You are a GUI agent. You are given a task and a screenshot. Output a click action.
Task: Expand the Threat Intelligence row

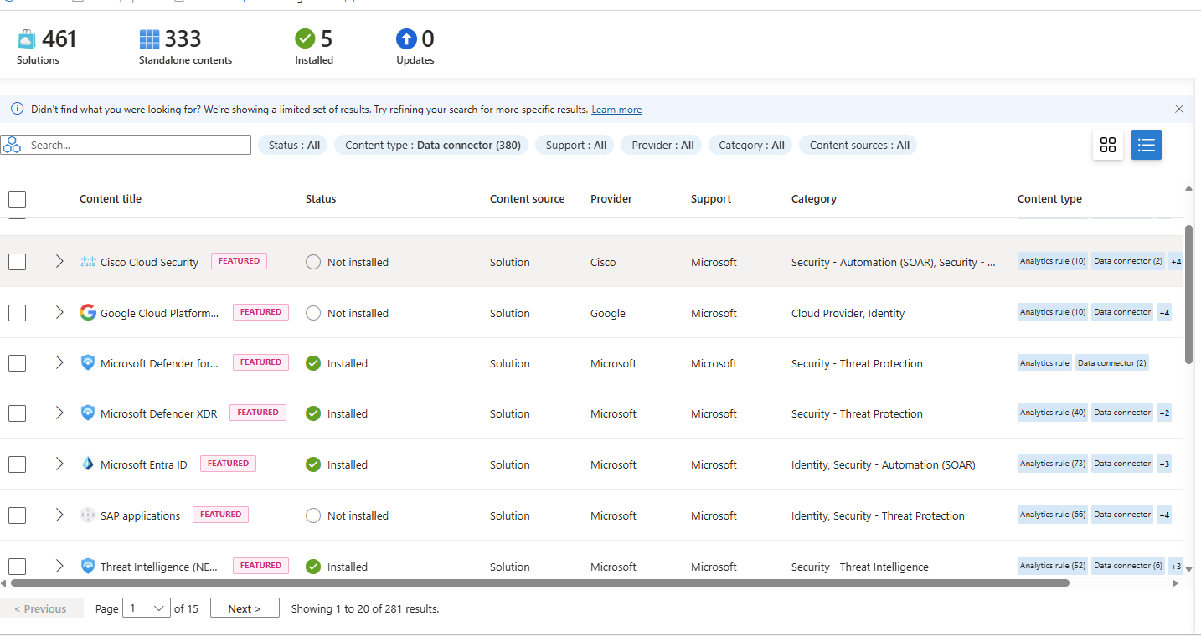(x=59, y=566)
